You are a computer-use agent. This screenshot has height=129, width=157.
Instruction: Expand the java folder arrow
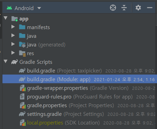13,35
